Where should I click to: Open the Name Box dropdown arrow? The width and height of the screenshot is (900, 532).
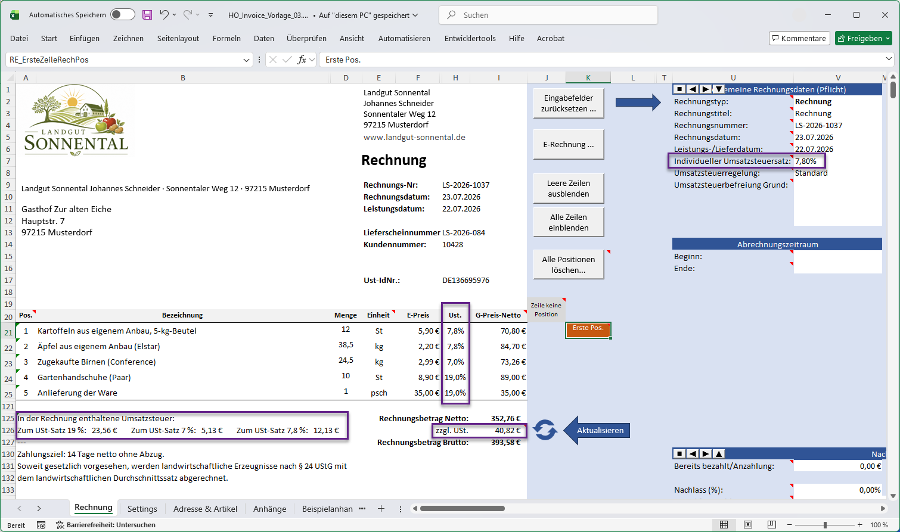pyautogui.click(x=247, y=60)
